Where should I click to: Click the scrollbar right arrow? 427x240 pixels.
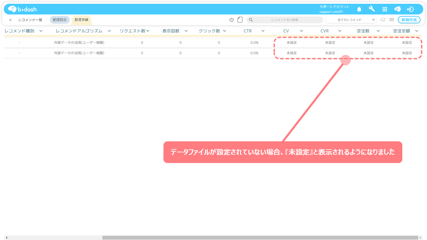(420, 238)
